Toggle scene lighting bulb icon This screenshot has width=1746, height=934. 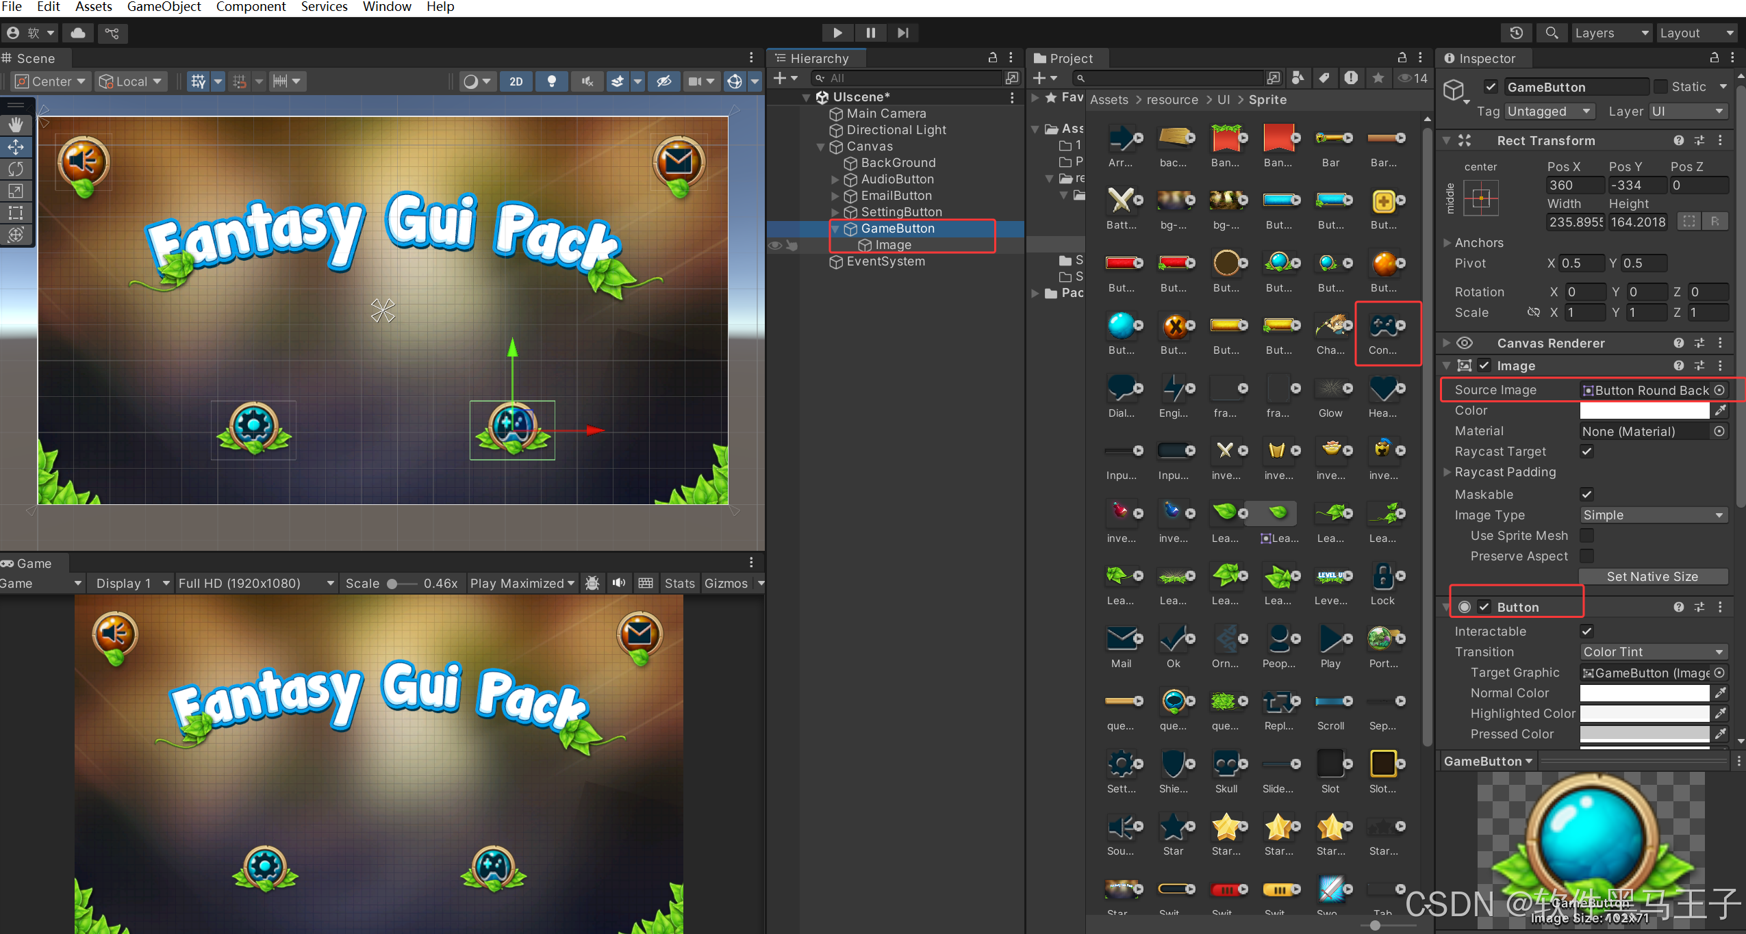tap(551, 81)
